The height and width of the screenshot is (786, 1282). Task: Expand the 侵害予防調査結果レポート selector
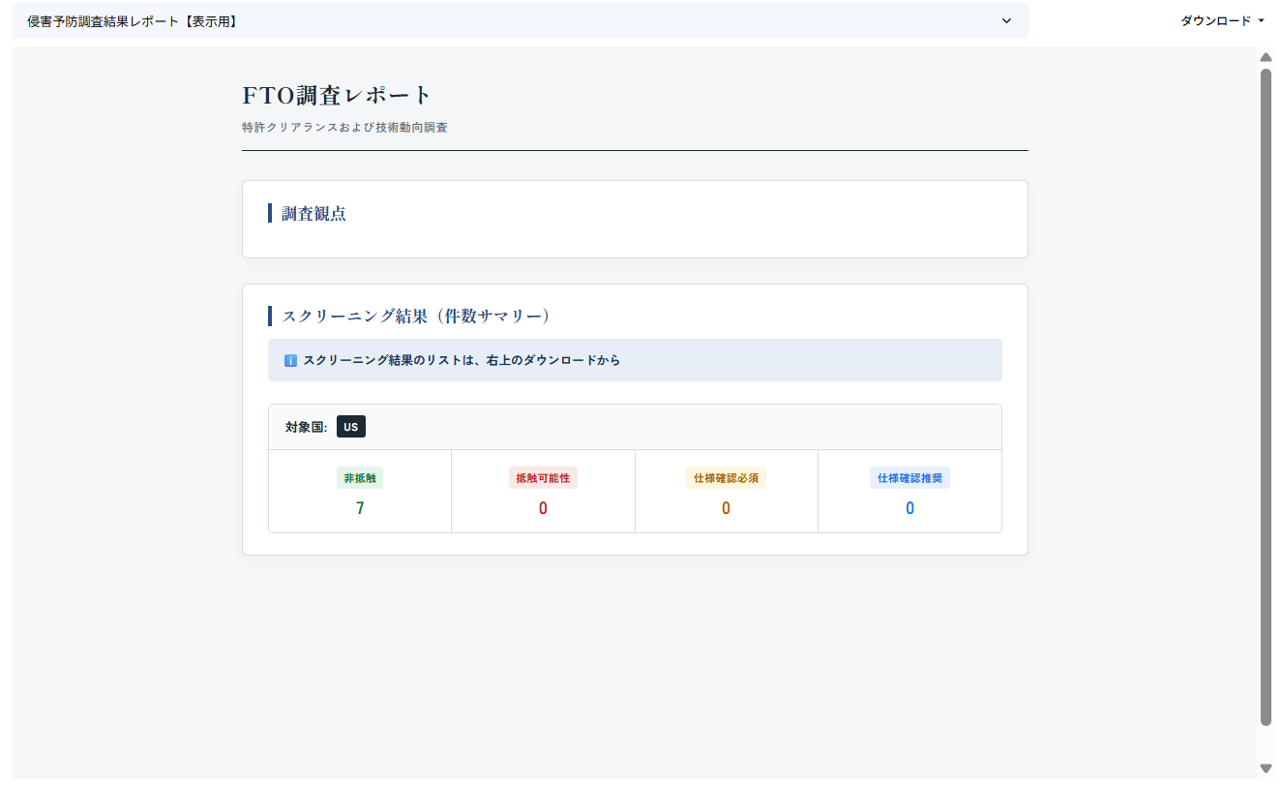click(x=521, y=21)
